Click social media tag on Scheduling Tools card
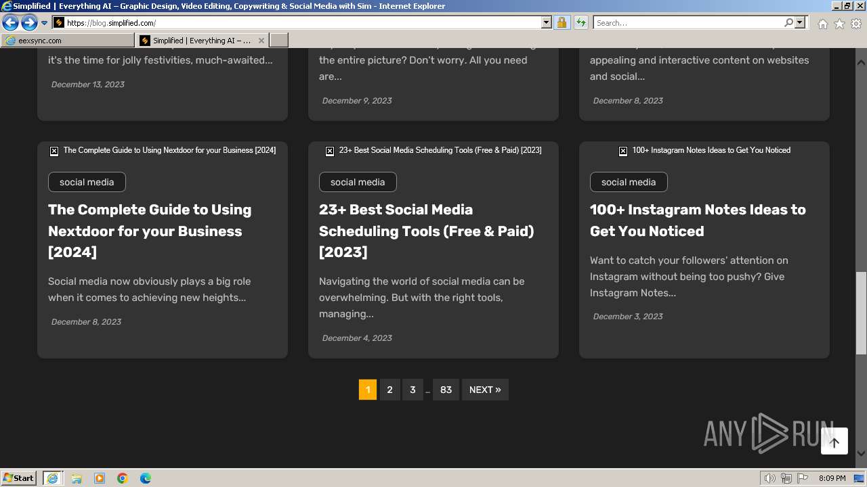867x487 pixels. coord(358,182)
